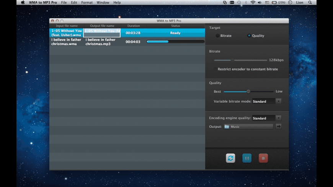Click the Best label of Quality slider

[217, 92]
